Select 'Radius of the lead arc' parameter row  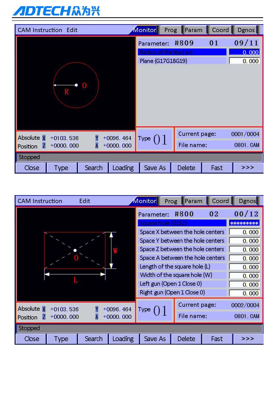182,52
